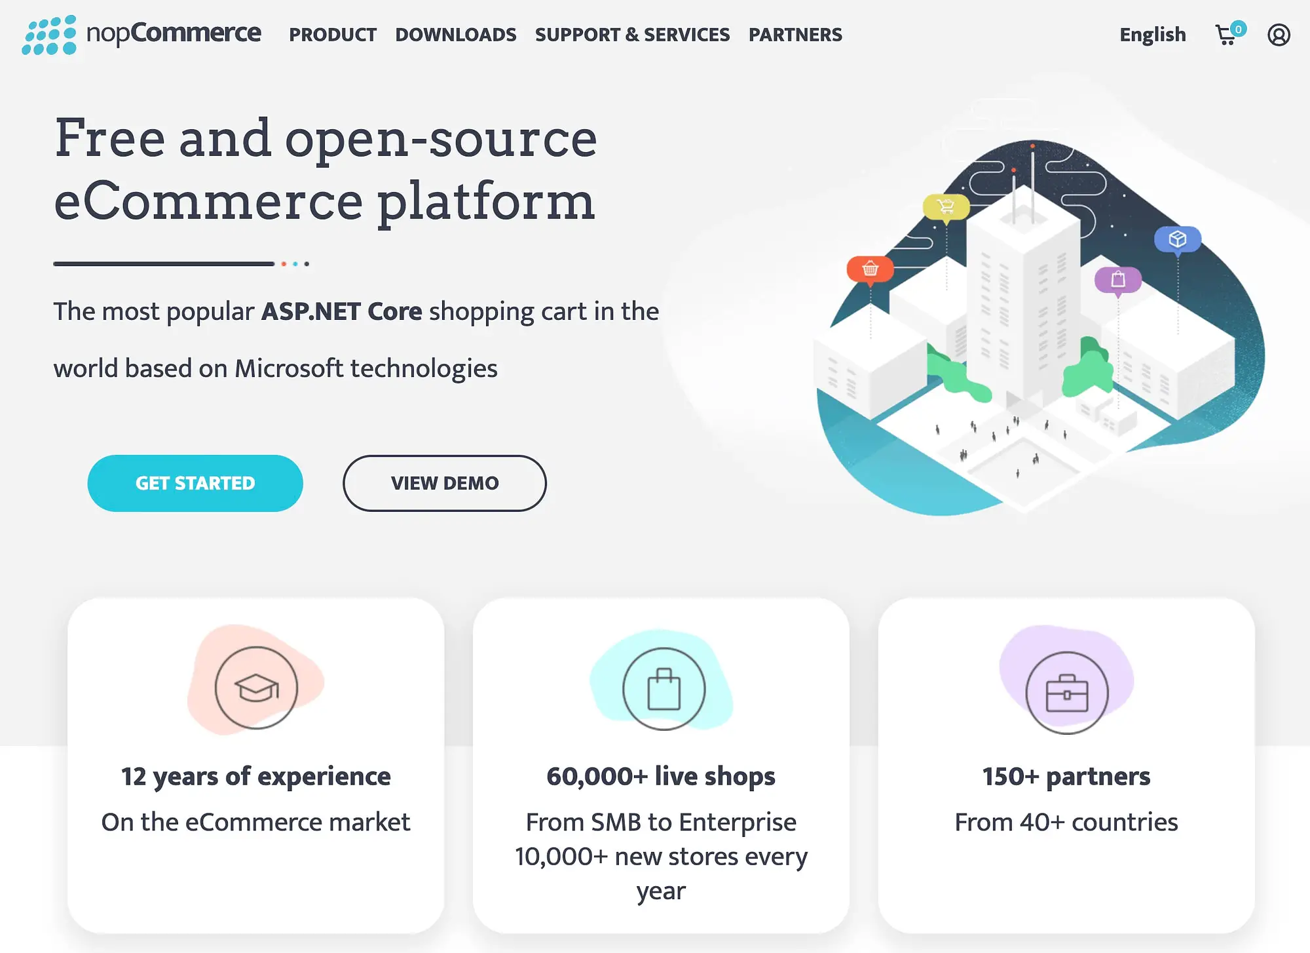The width and height of the screenshot is (1310, 953).
Task: Expand the PARTNERS navigation section
Action: pyautogui.click(x=795, y=33)
